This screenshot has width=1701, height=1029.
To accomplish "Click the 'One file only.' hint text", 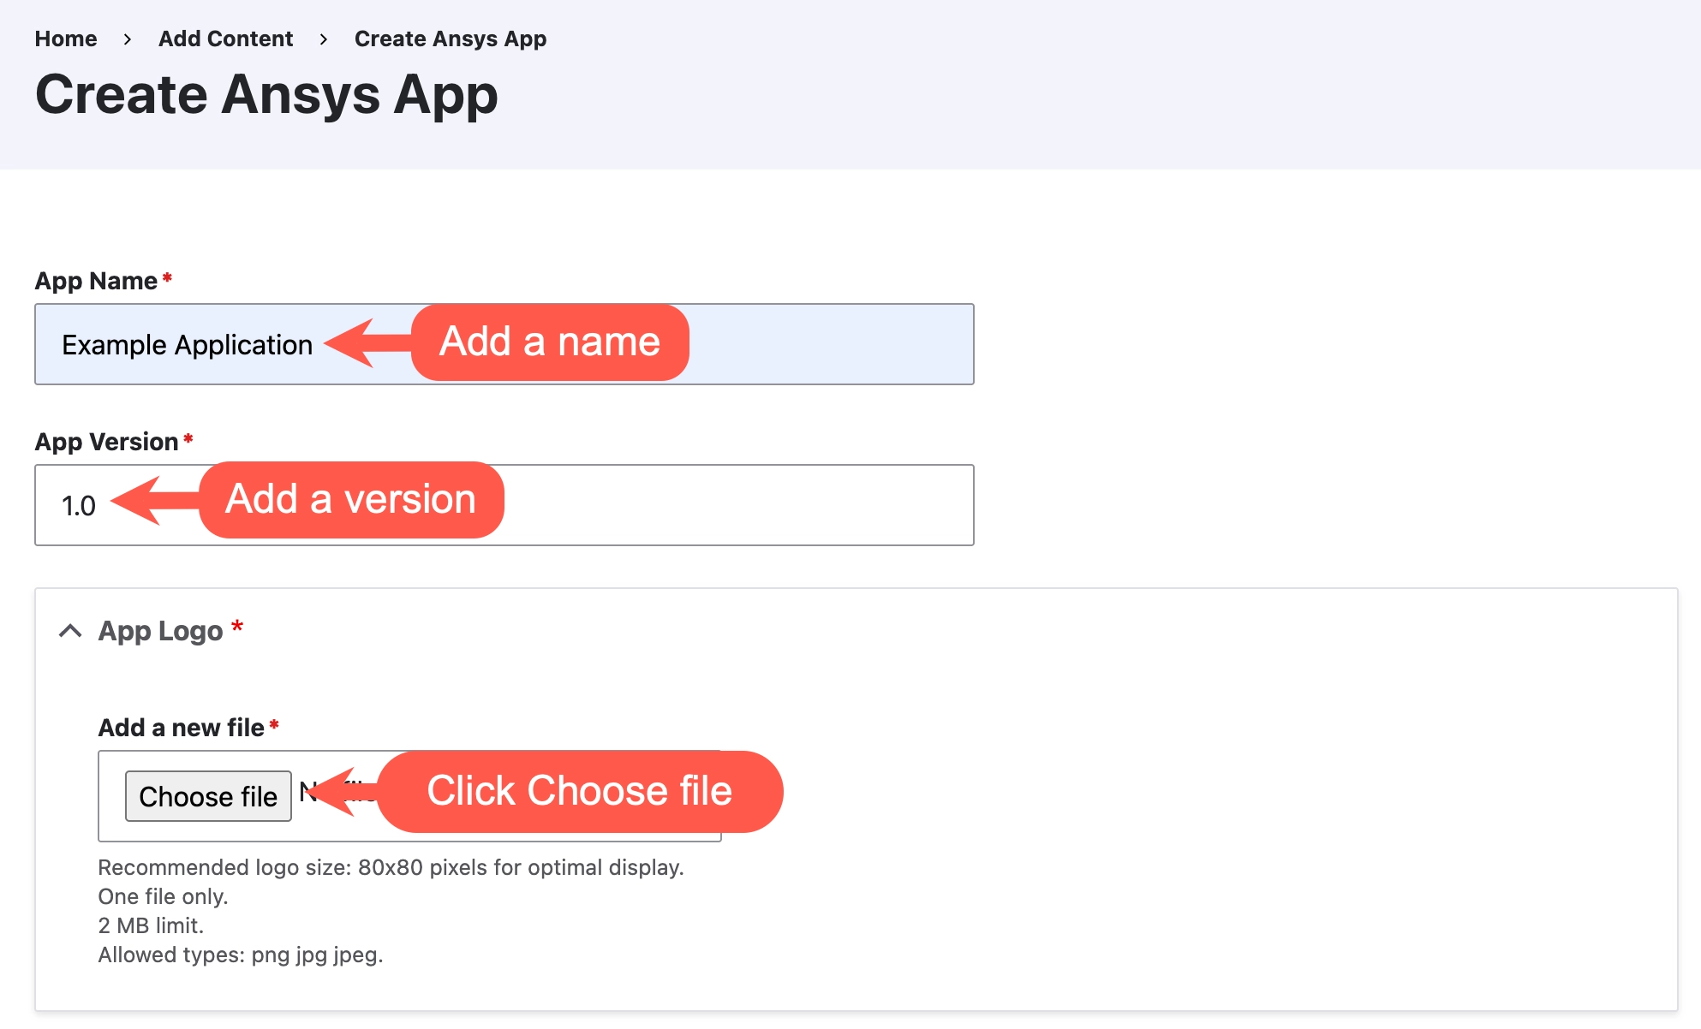I will click(163, 896).
